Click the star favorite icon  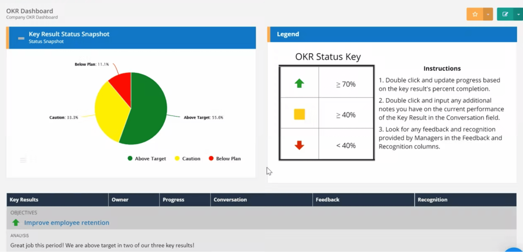(475, 14)
